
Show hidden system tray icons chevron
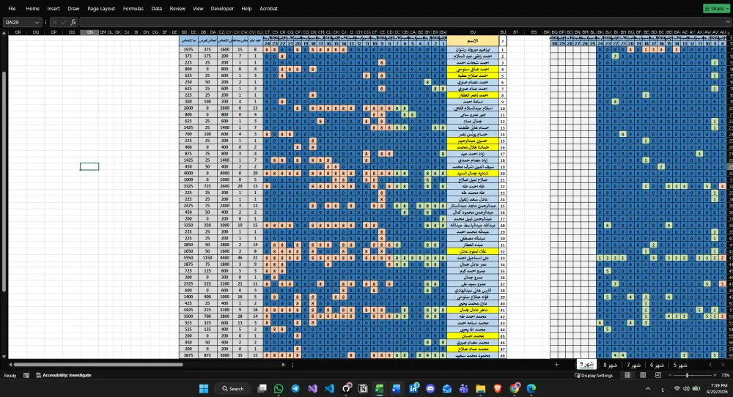point(648,389)
